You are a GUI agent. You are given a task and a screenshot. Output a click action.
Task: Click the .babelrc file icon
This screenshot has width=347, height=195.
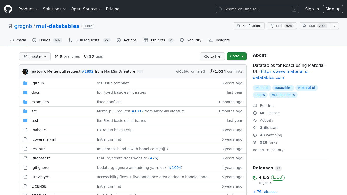[x=25, y=130]
